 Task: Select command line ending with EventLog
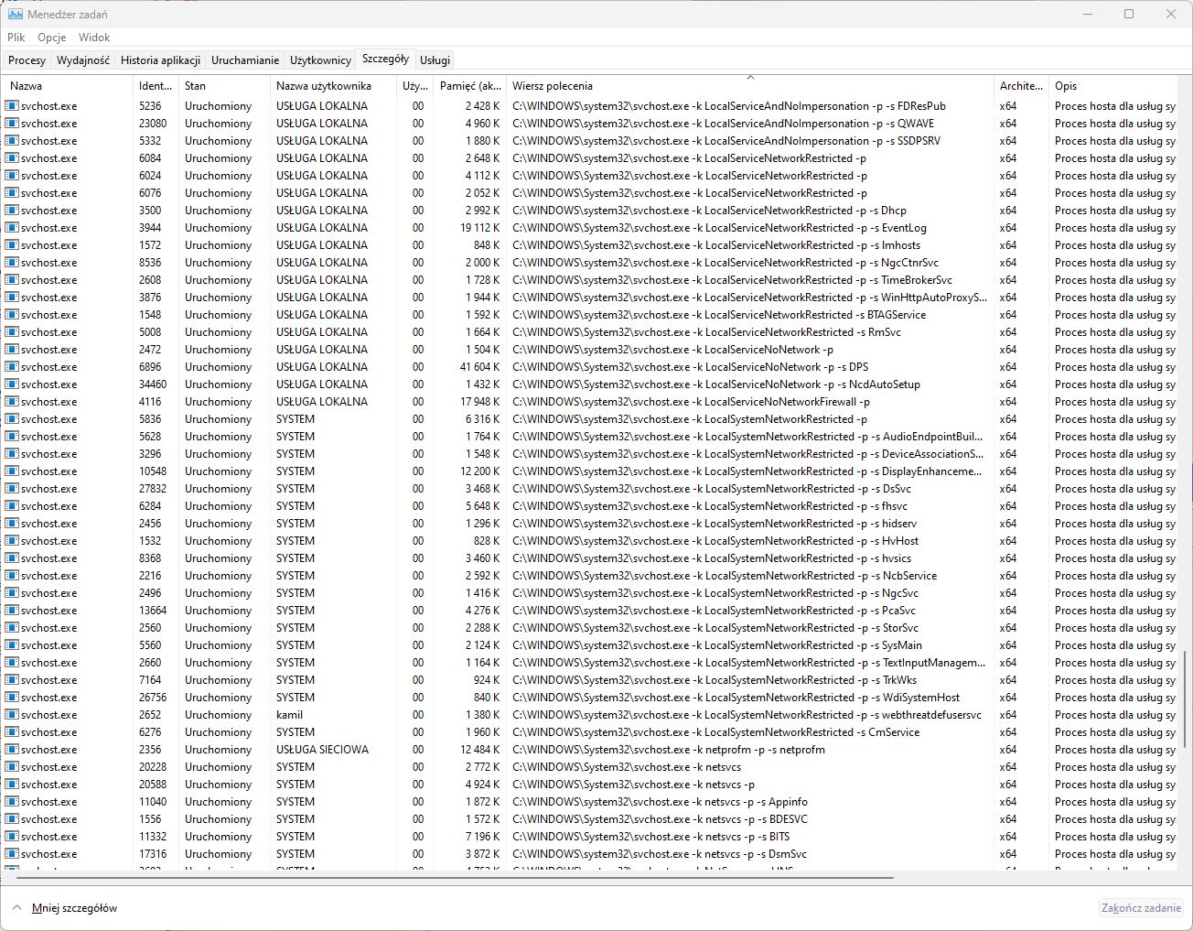point(719,228)
